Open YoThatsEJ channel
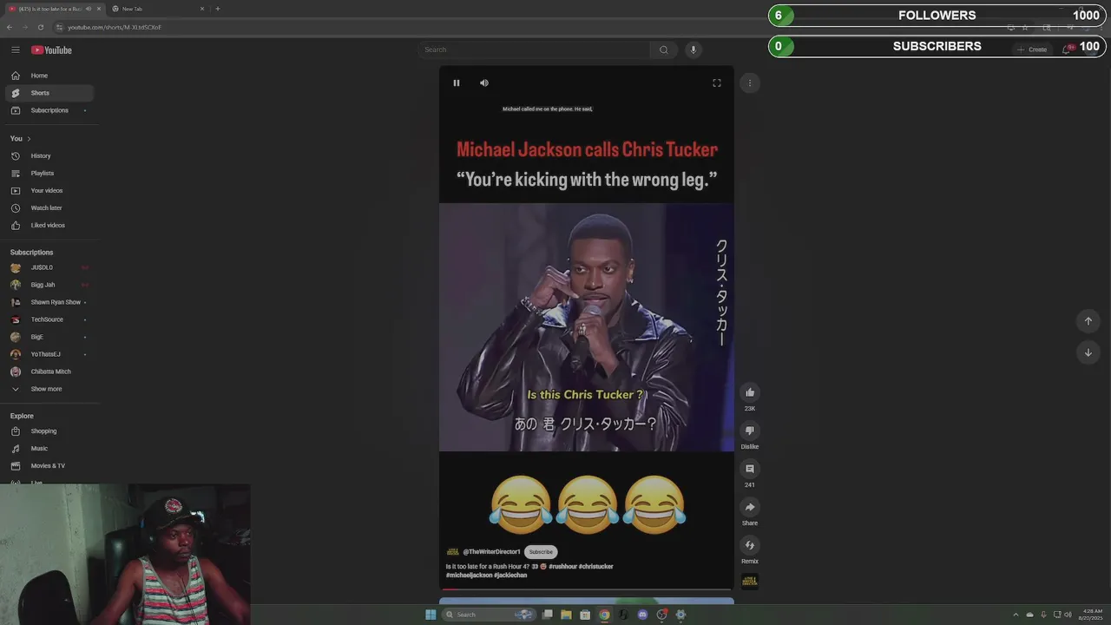Image resolution: width=1111 pixels, height=625 pixels. pyautogui.click(x=49, y=354)
